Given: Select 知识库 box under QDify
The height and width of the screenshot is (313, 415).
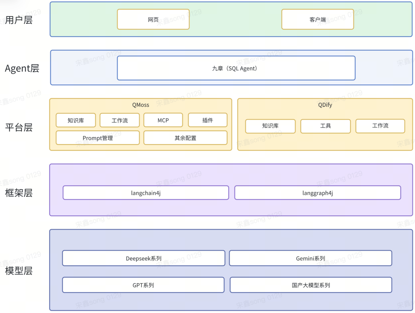Looking at the screenshot, I should pos(270,126).
